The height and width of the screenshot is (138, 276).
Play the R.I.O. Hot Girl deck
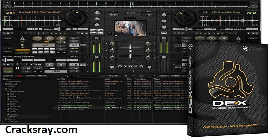point(223,38)
